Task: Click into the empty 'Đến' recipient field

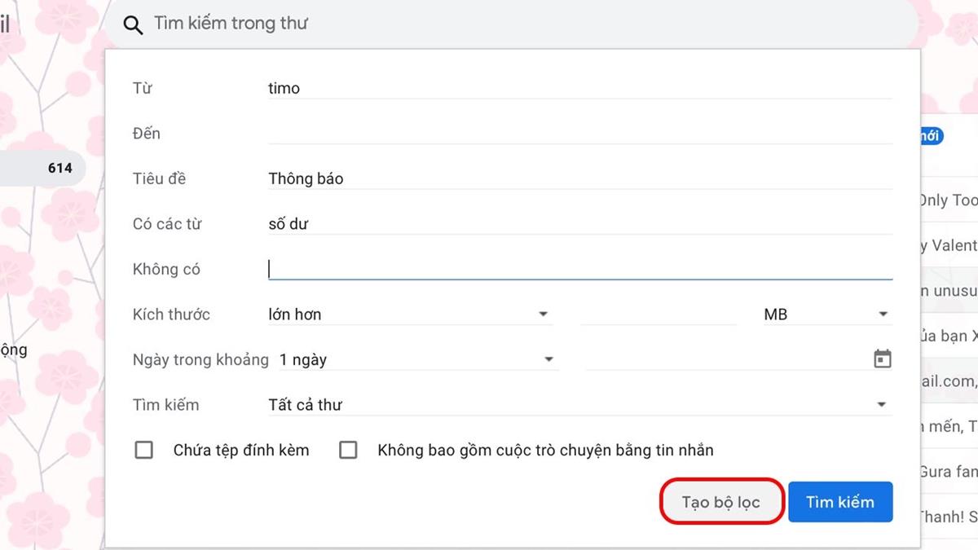Action: click(579, 133)
